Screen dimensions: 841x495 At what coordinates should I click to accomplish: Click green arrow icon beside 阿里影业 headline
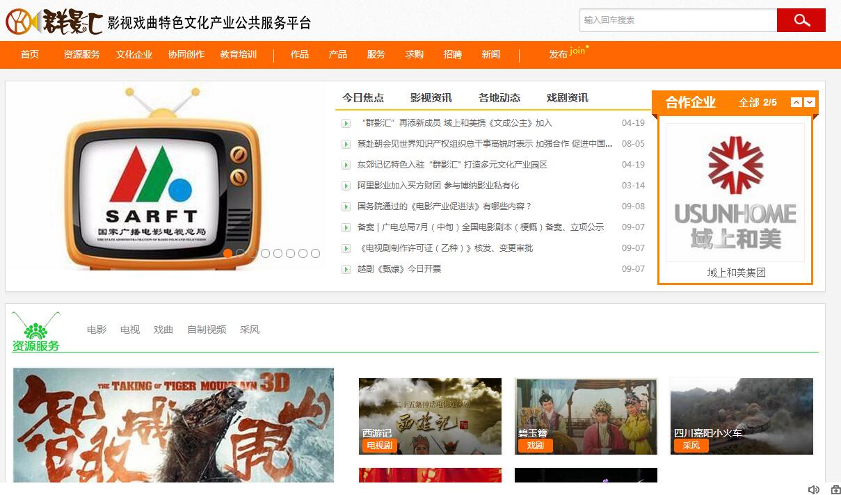346,186
